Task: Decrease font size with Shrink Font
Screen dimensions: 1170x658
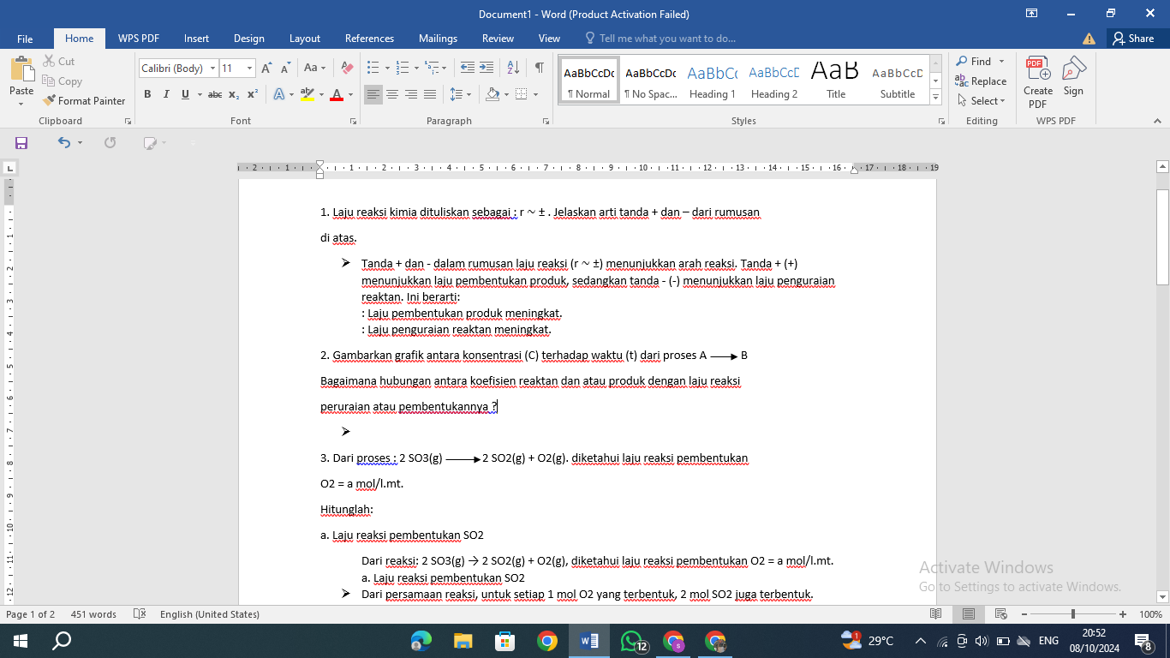Action: pyautogui.click(x=284, y=68)
